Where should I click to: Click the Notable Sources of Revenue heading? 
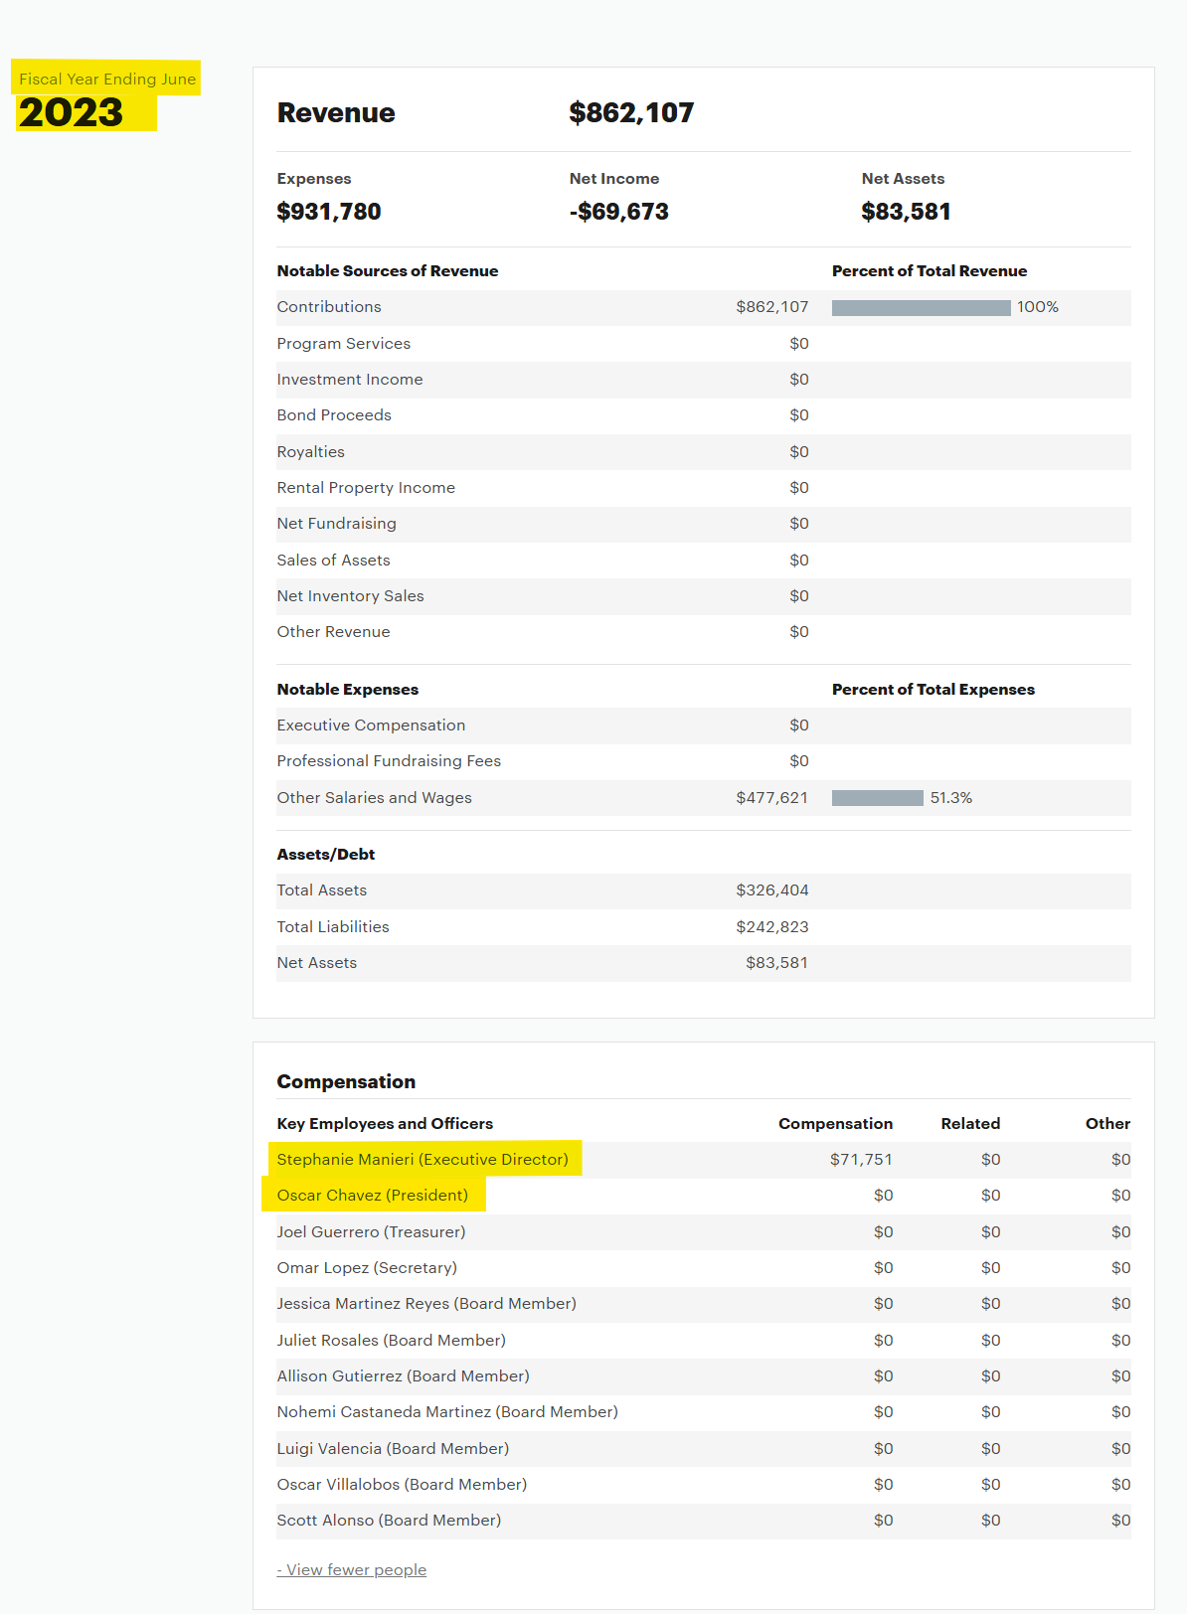pyautogui.click(x=388, y=270)
